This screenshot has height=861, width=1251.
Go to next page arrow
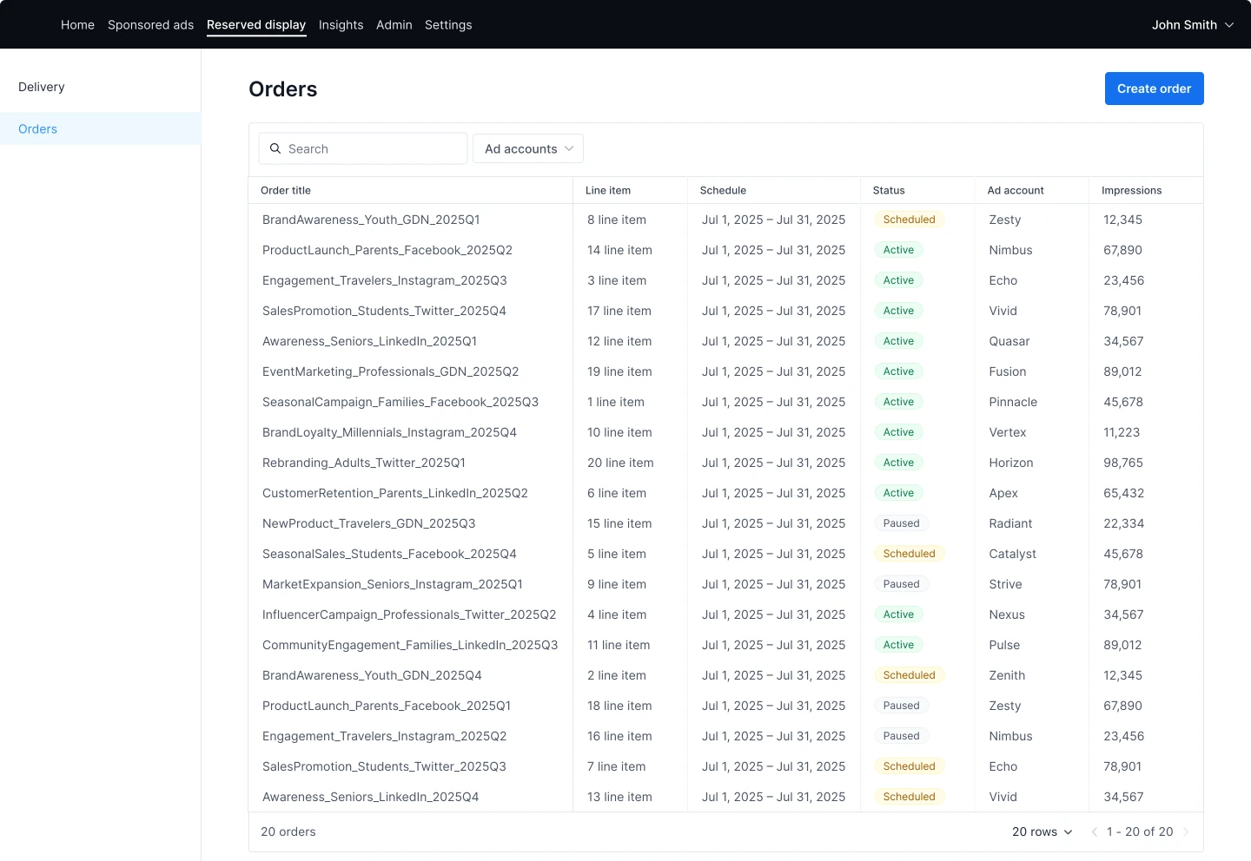click(x=1186, y=831)
